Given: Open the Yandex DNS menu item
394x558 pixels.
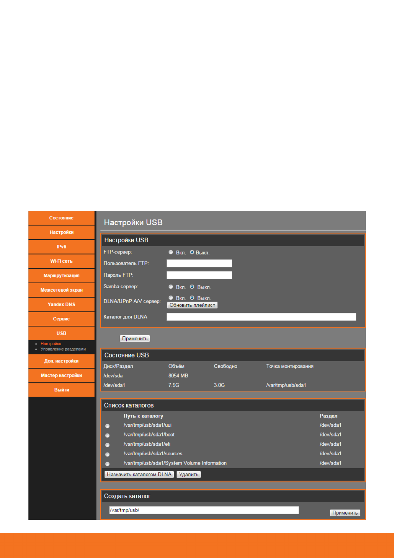Looking at the screenshot, I should (x=62, y=305).
